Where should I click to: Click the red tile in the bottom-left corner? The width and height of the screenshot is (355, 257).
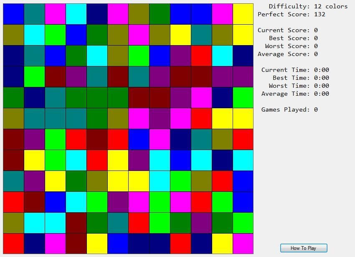(14, 244)
